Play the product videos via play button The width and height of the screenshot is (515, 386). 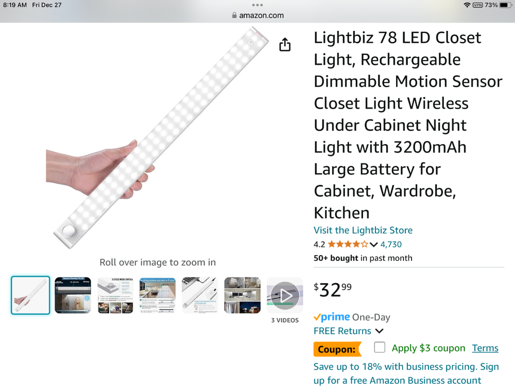tap(284, 294)
